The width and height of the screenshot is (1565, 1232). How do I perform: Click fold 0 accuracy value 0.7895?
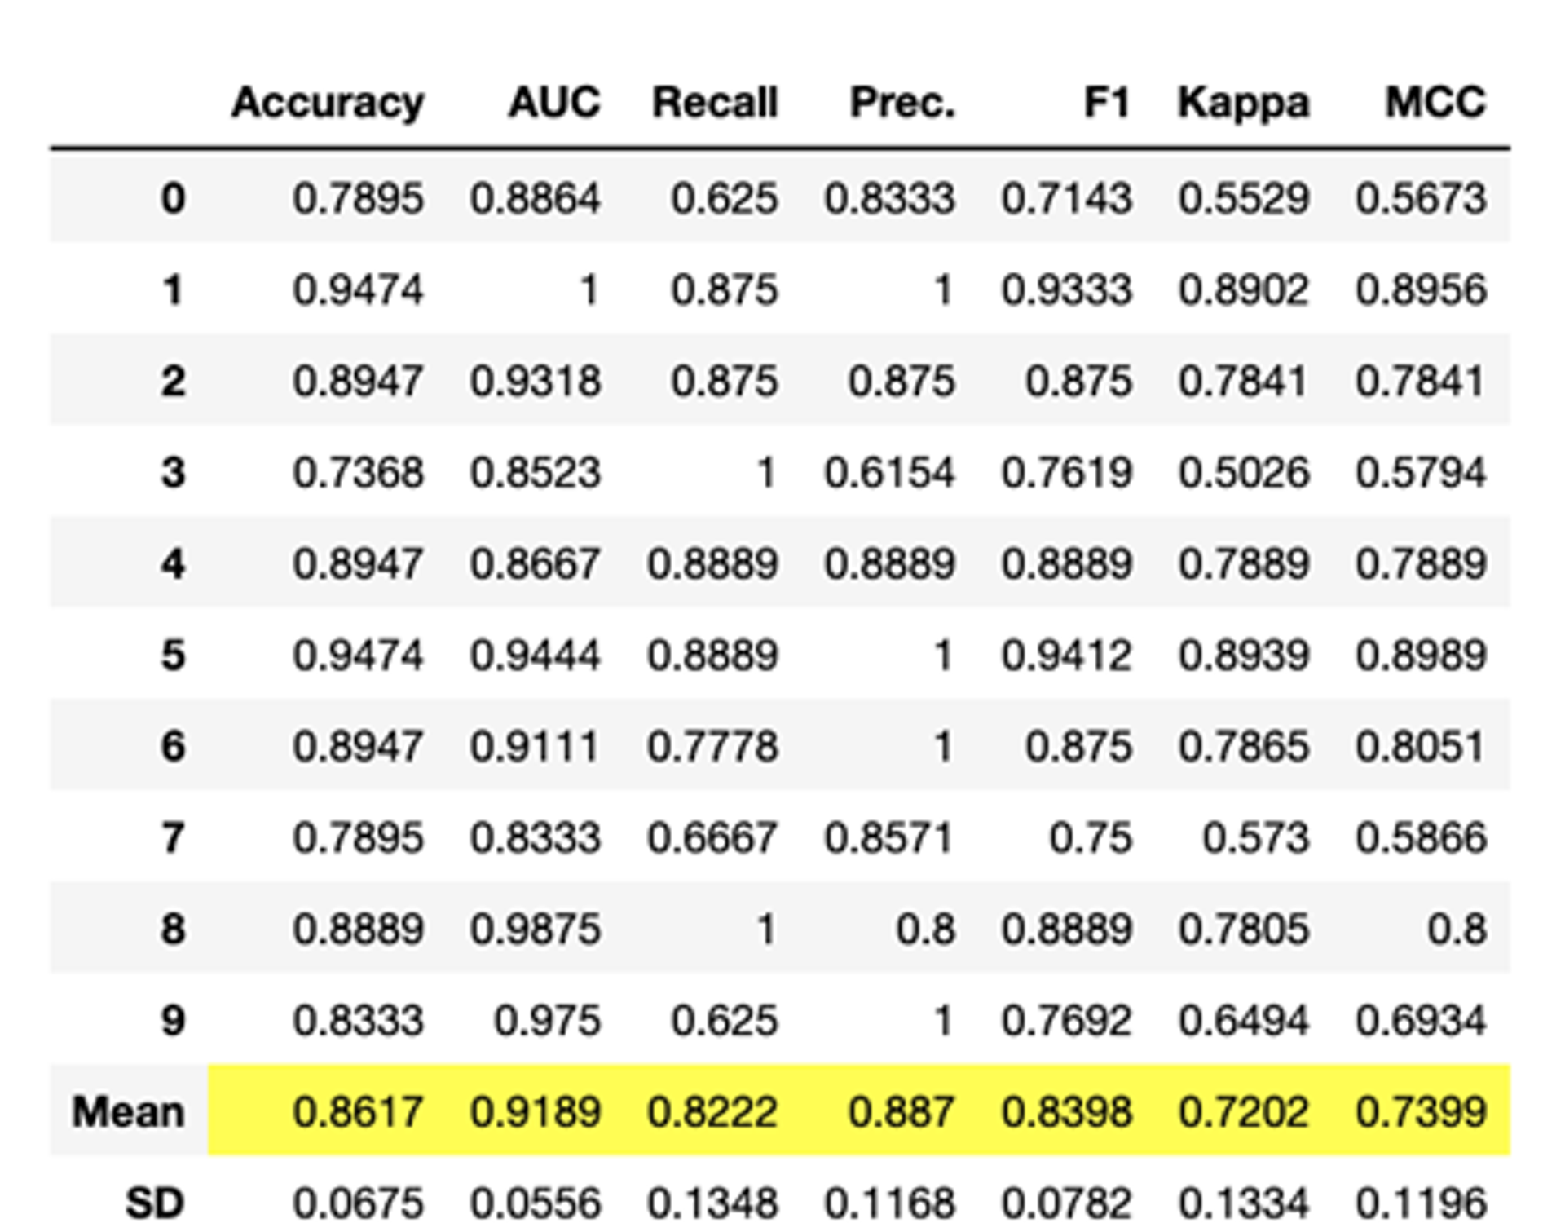358,198
